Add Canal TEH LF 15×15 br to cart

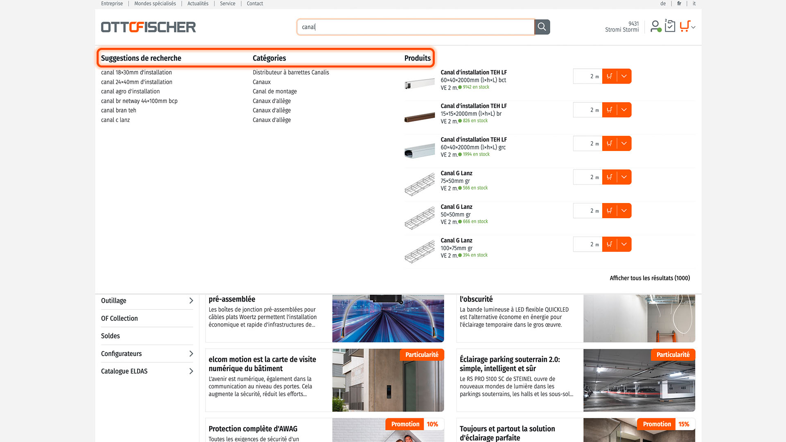[610, 110]
